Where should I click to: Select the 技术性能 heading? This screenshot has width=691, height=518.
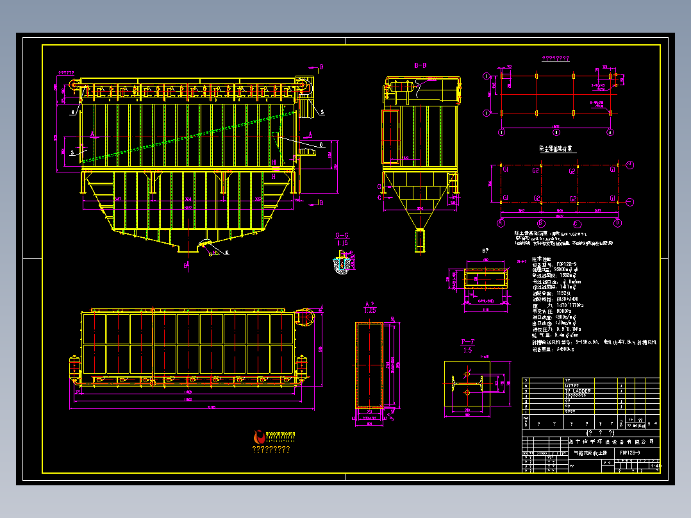coord(541,259)
